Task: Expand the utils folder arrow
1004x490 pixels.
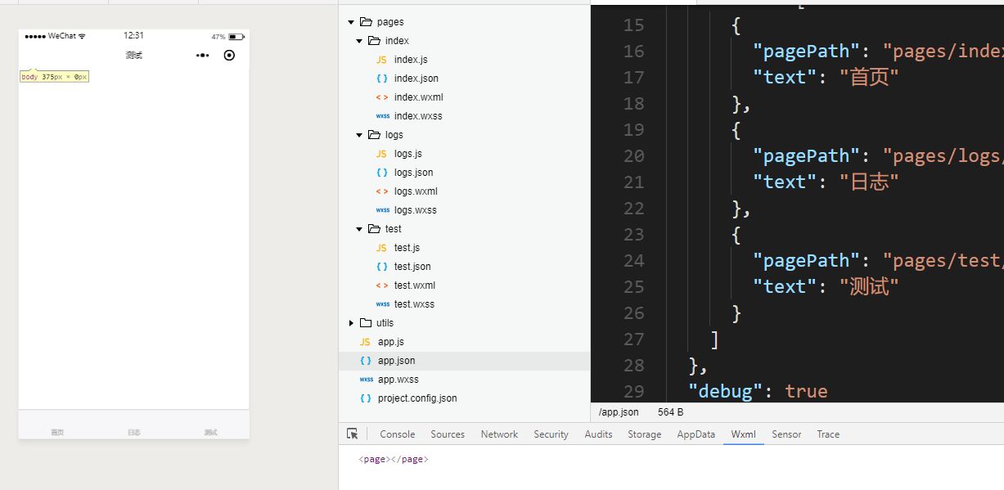Action: tap(351, 323)
